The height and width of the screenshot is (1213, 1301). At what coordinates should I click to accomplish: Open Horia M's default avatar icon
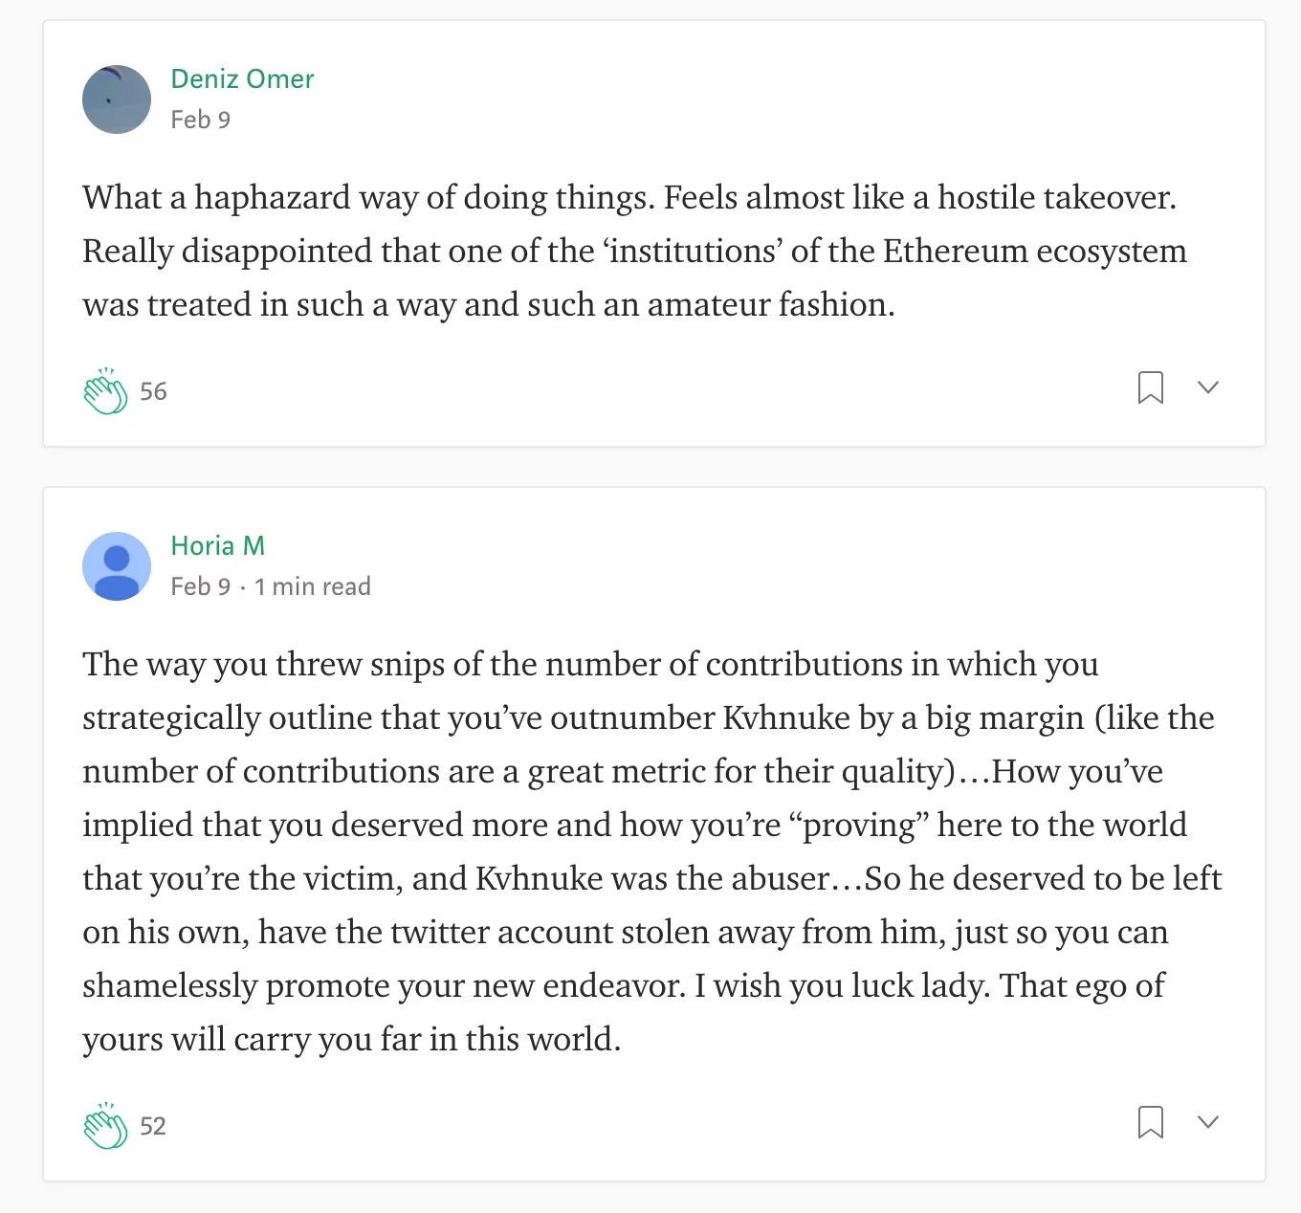(117, 566)
